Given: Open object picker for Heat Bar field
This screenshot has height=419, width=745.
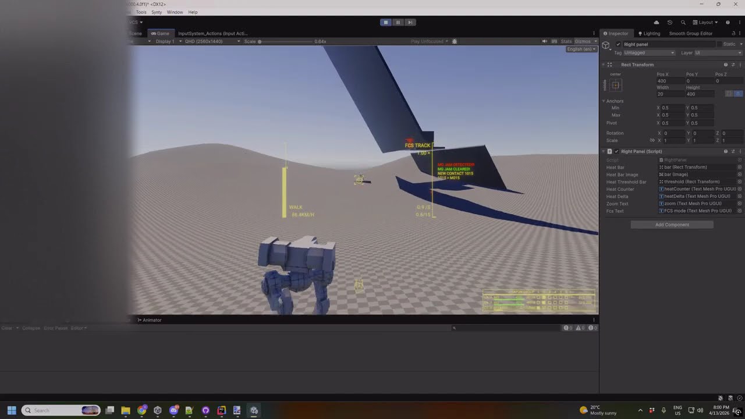Looking at the screenshot, I should [x=740, y=167].
